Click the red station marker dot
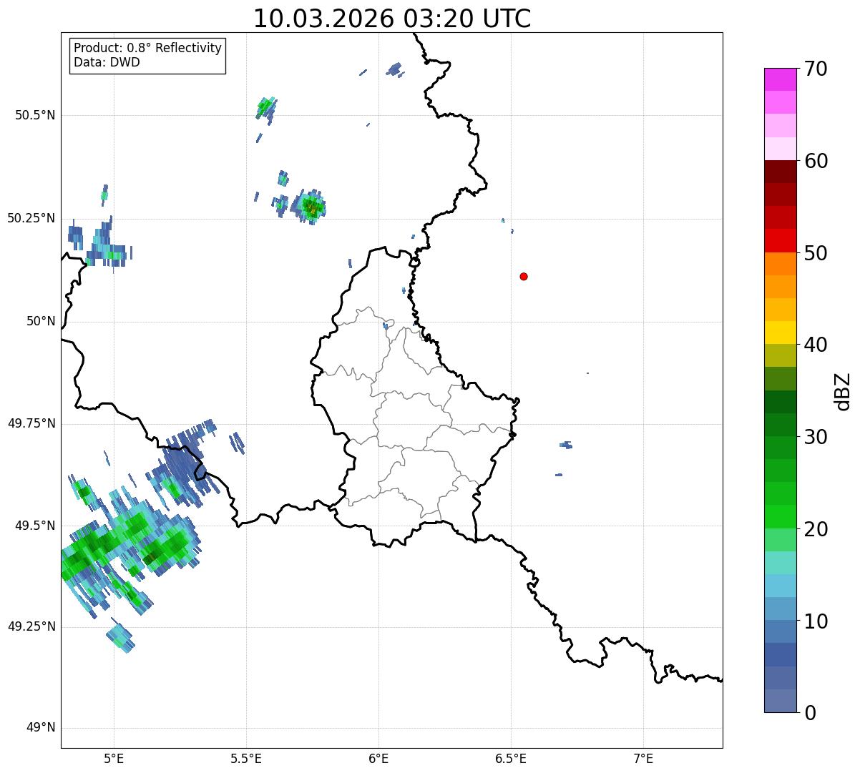This screenshot has width=860, height=773. click(x=524, y=276)
